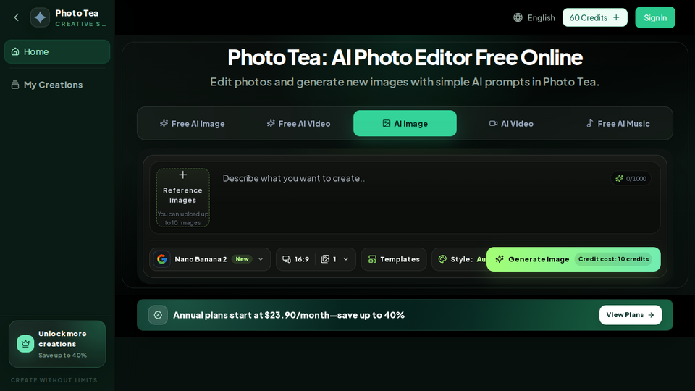Click the Generate Image button
This screenshot has width=695, height=391.
click(573, 259)
